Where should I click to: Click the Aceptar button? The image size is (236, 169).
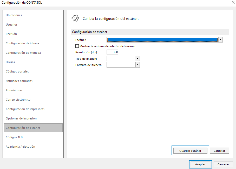tap(200, 164)
